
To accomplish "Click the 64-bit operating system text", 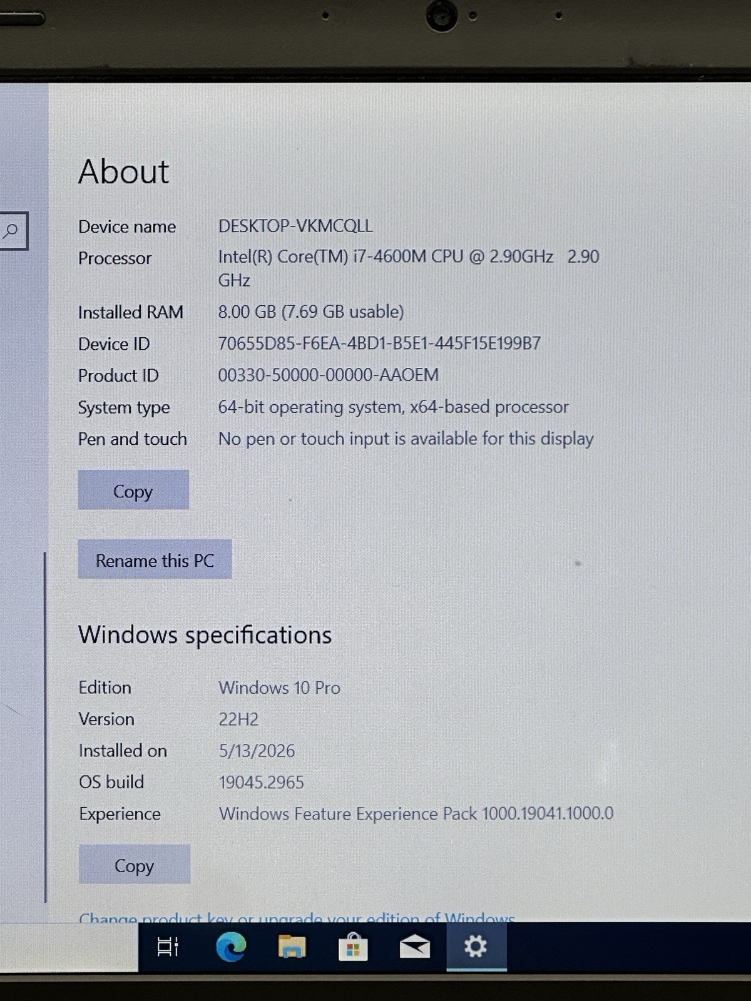I will pyautogui.click(x=393, y=407).
